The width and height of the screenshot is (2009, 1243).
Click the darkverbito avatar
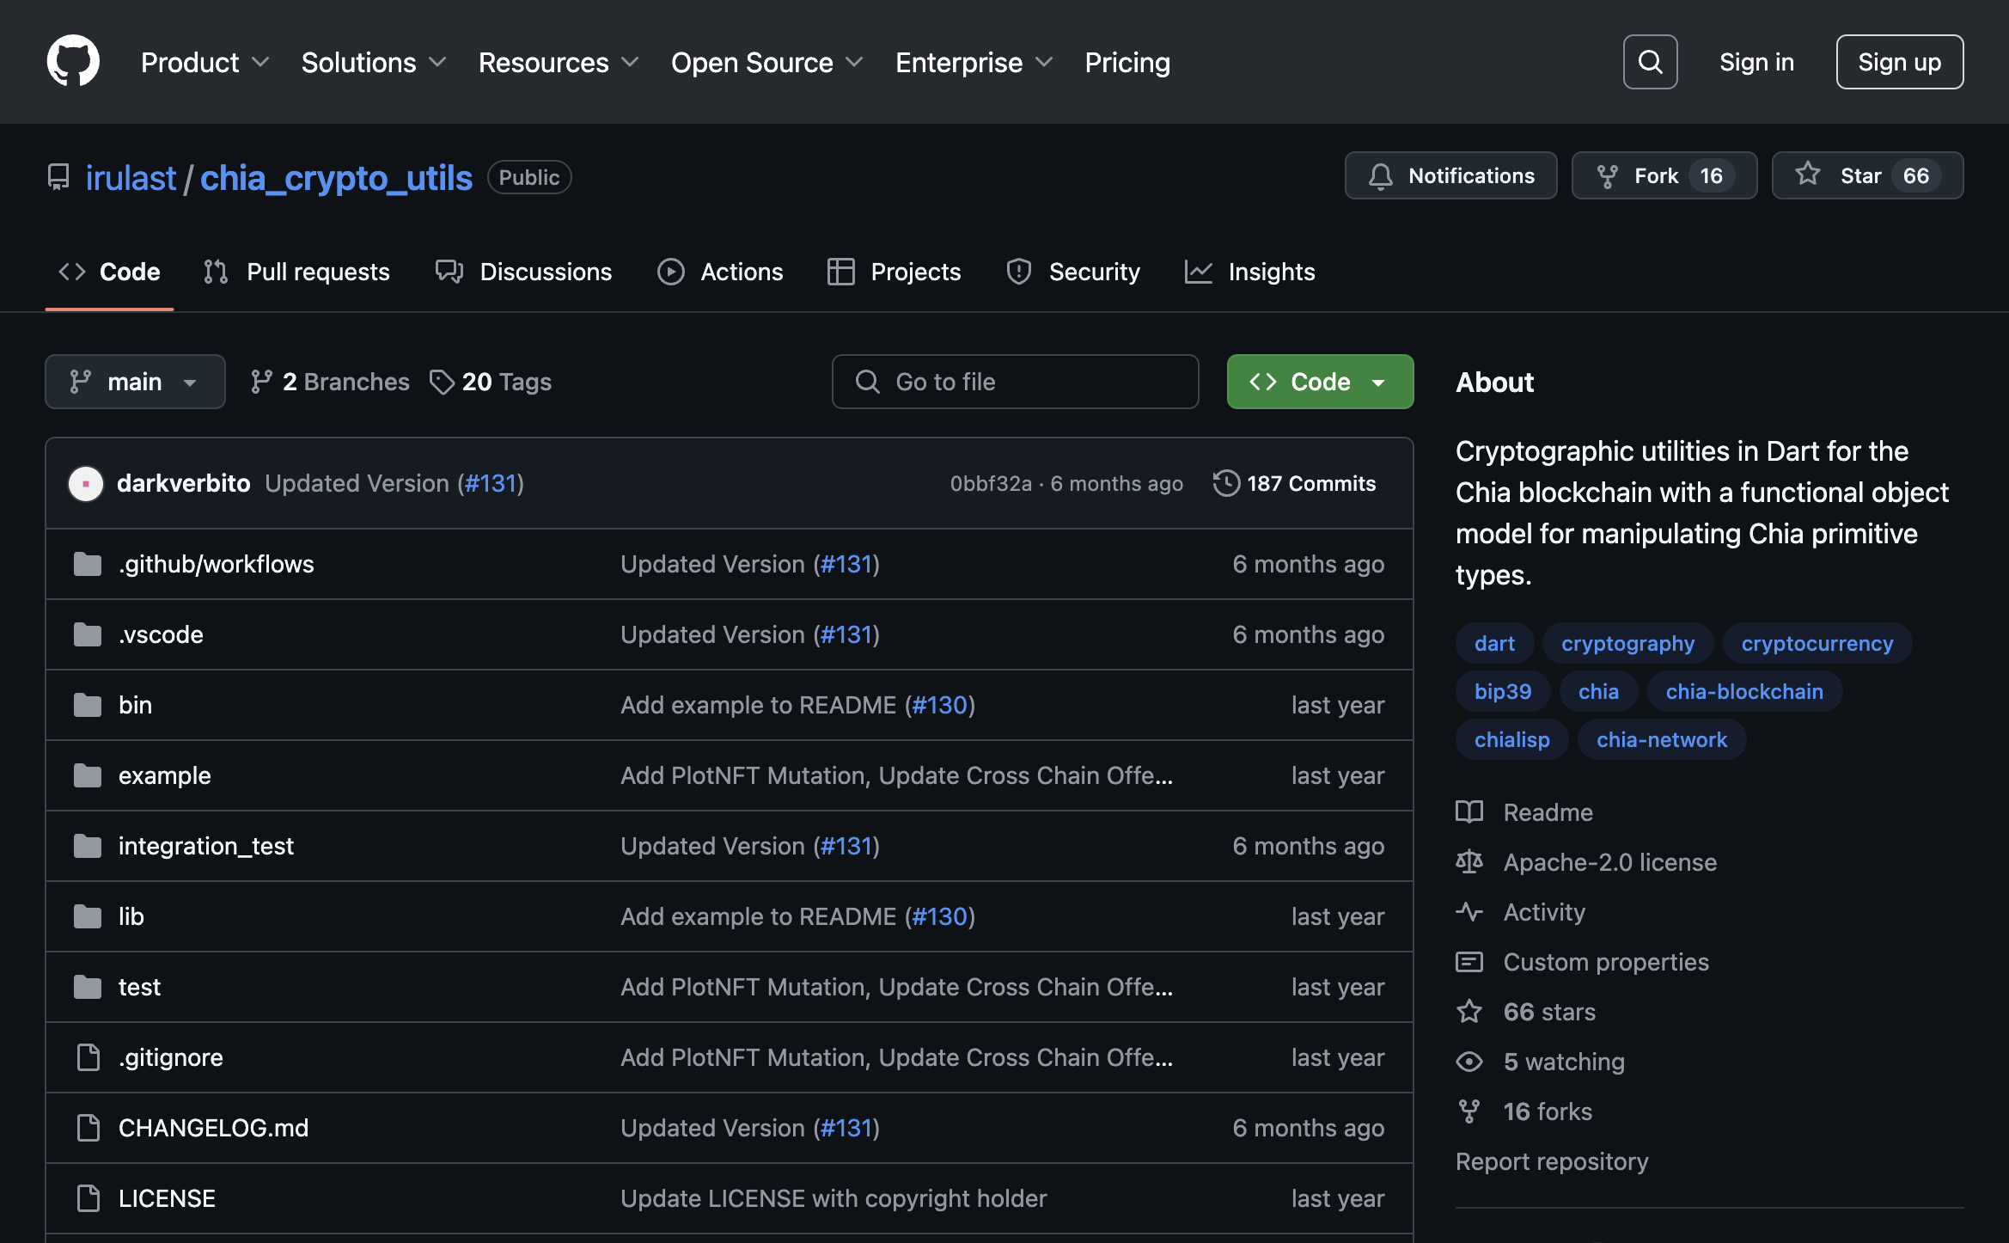(86, 483)
